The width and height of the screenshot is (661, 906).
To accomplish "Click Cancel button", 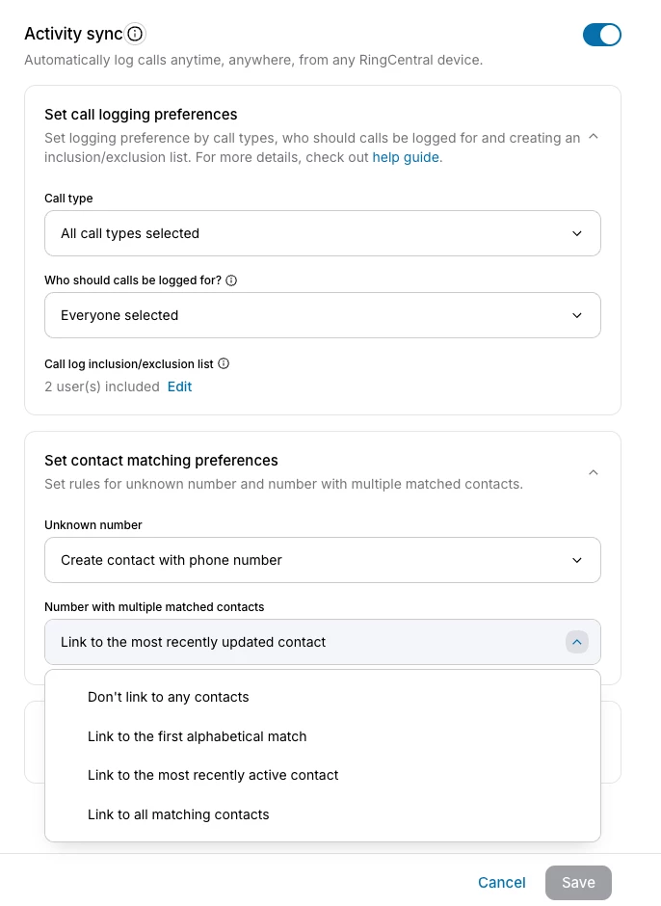I will pyautogui.click(x=501, y=883).
